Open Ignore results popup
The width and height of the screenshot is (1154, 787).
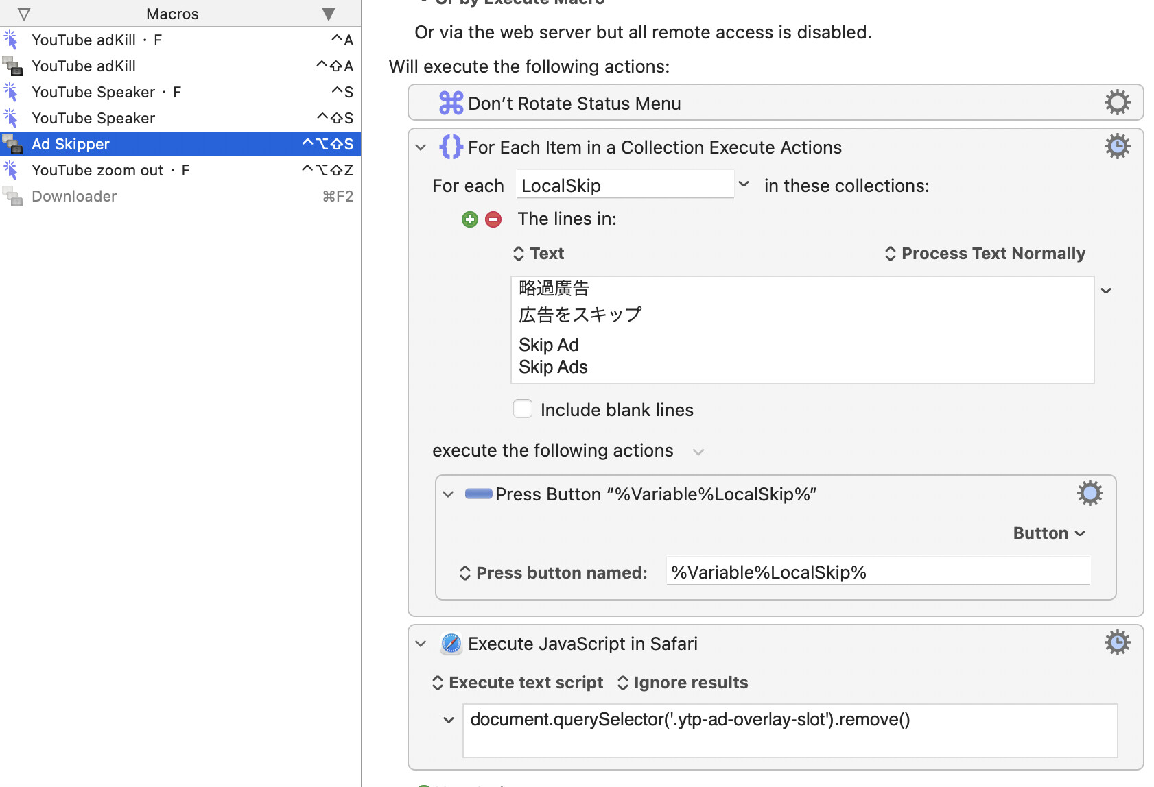pyautogui.click(x=683, y=683)
